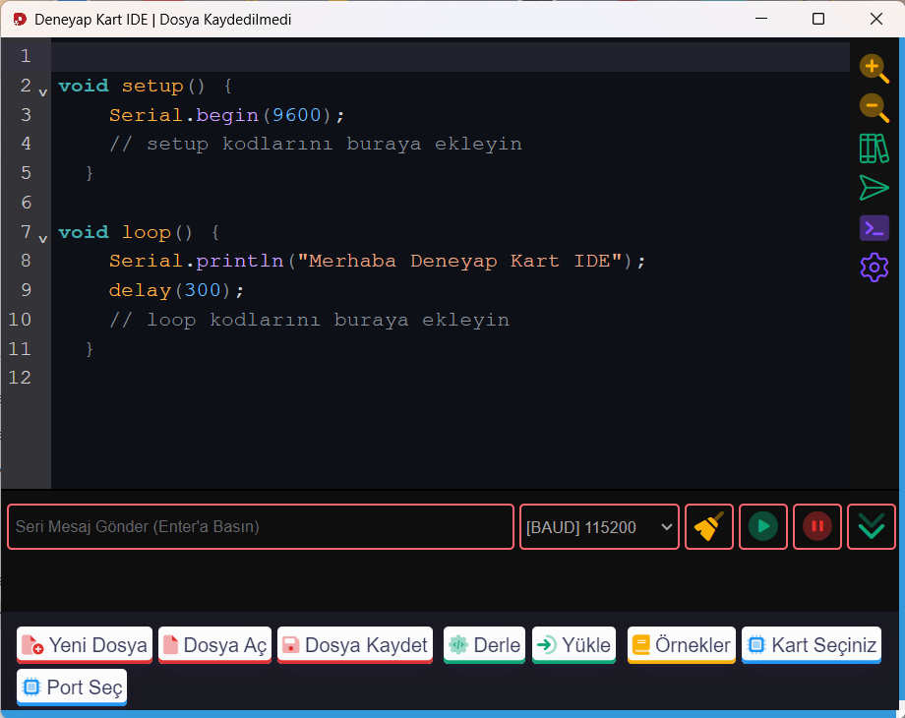
Task: Open the Örnekler examples button
Action: 681,644
